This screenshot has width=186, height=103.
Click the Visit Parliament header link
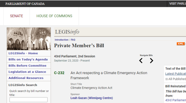(177, 4)
